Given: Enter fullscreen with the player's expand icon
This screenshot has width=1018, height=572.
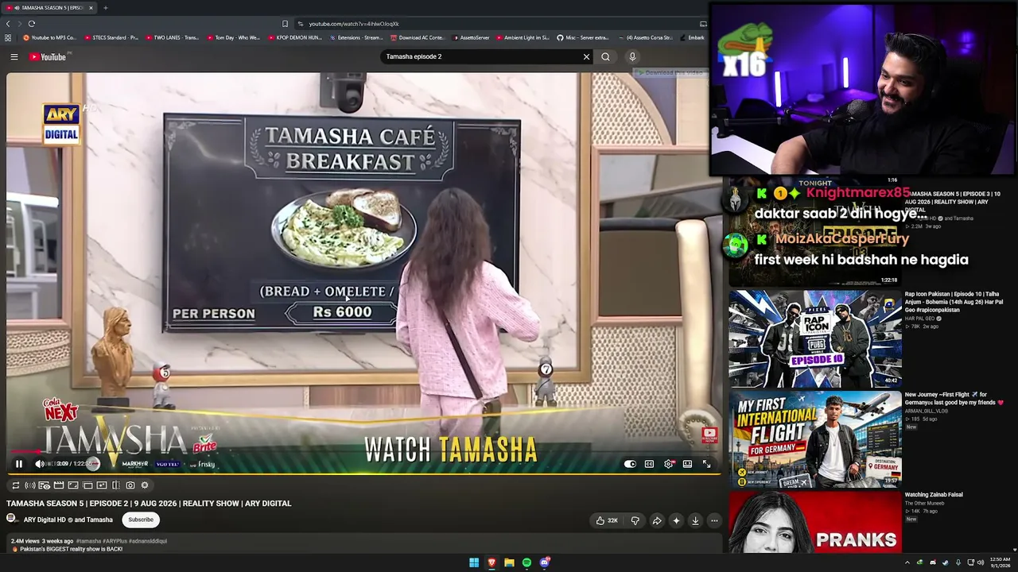Looking at the screenshot, I should click(x=706, y=464).
